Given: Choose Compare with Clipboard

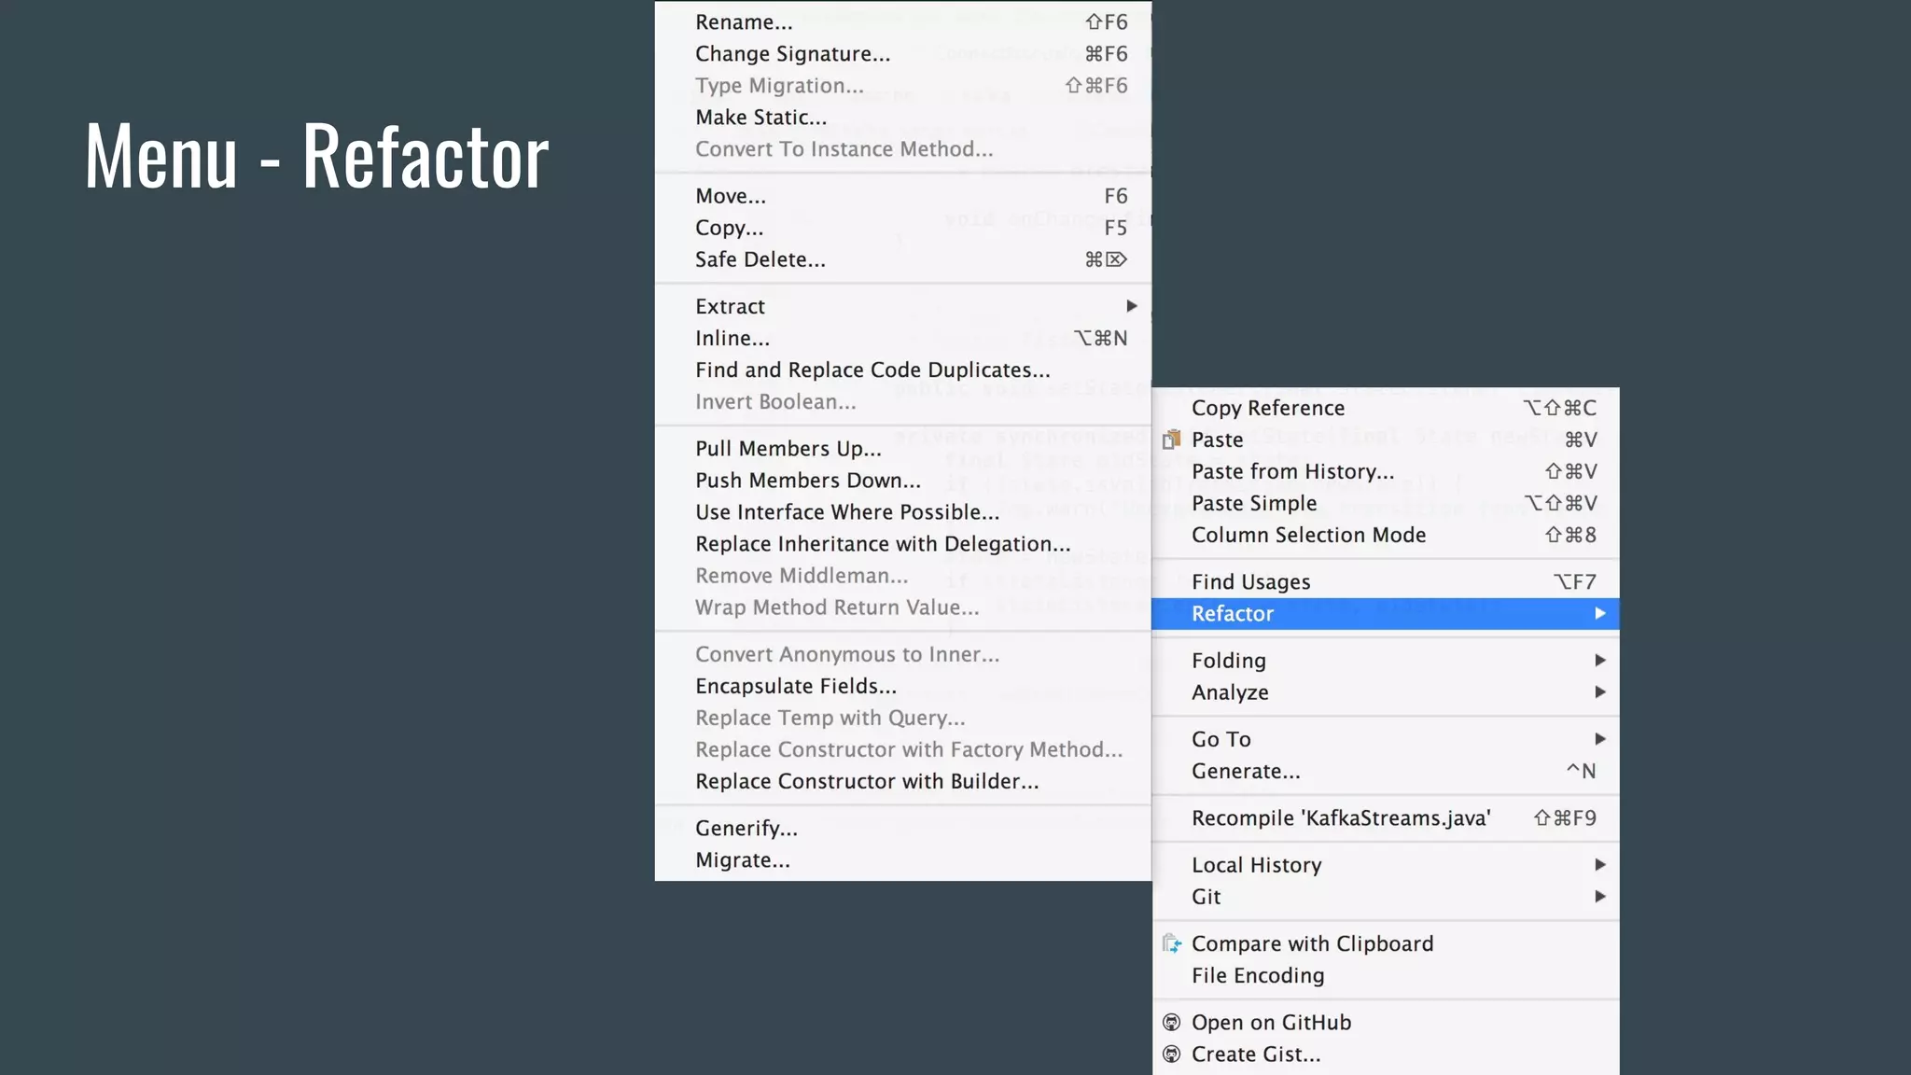Looking at the screenshot, I should (x=1386, y=943).
